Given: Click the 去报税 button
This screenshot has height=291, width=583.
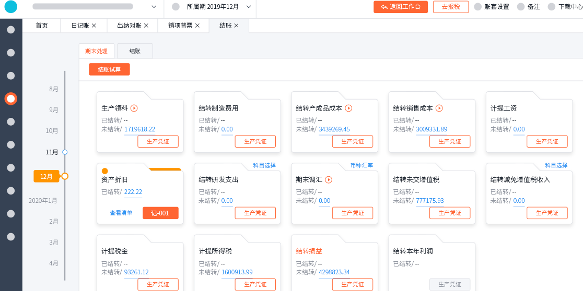Looking at the screenshot, I should [450, 7].
